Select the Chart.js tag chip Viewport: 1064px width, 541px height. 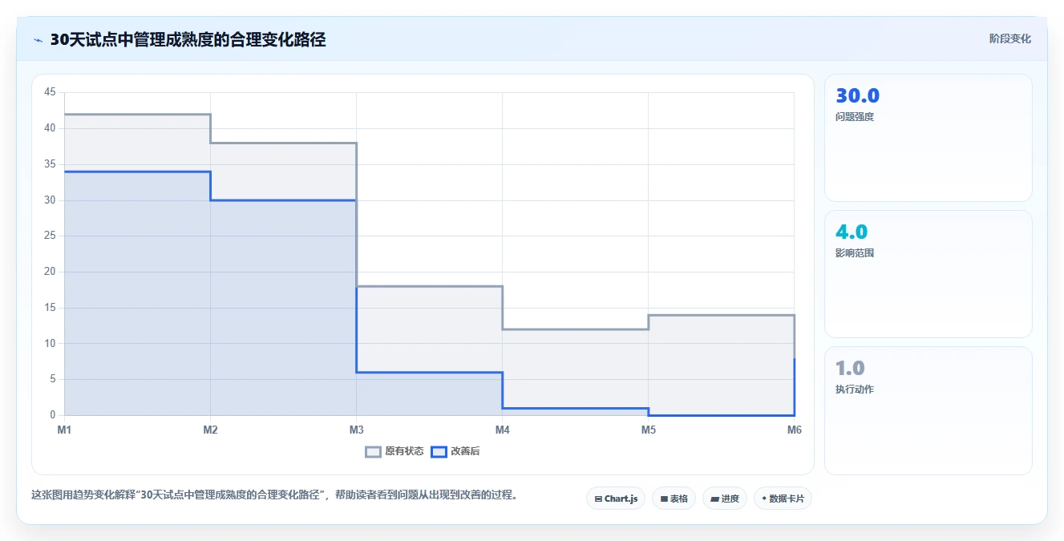(616, 499)
